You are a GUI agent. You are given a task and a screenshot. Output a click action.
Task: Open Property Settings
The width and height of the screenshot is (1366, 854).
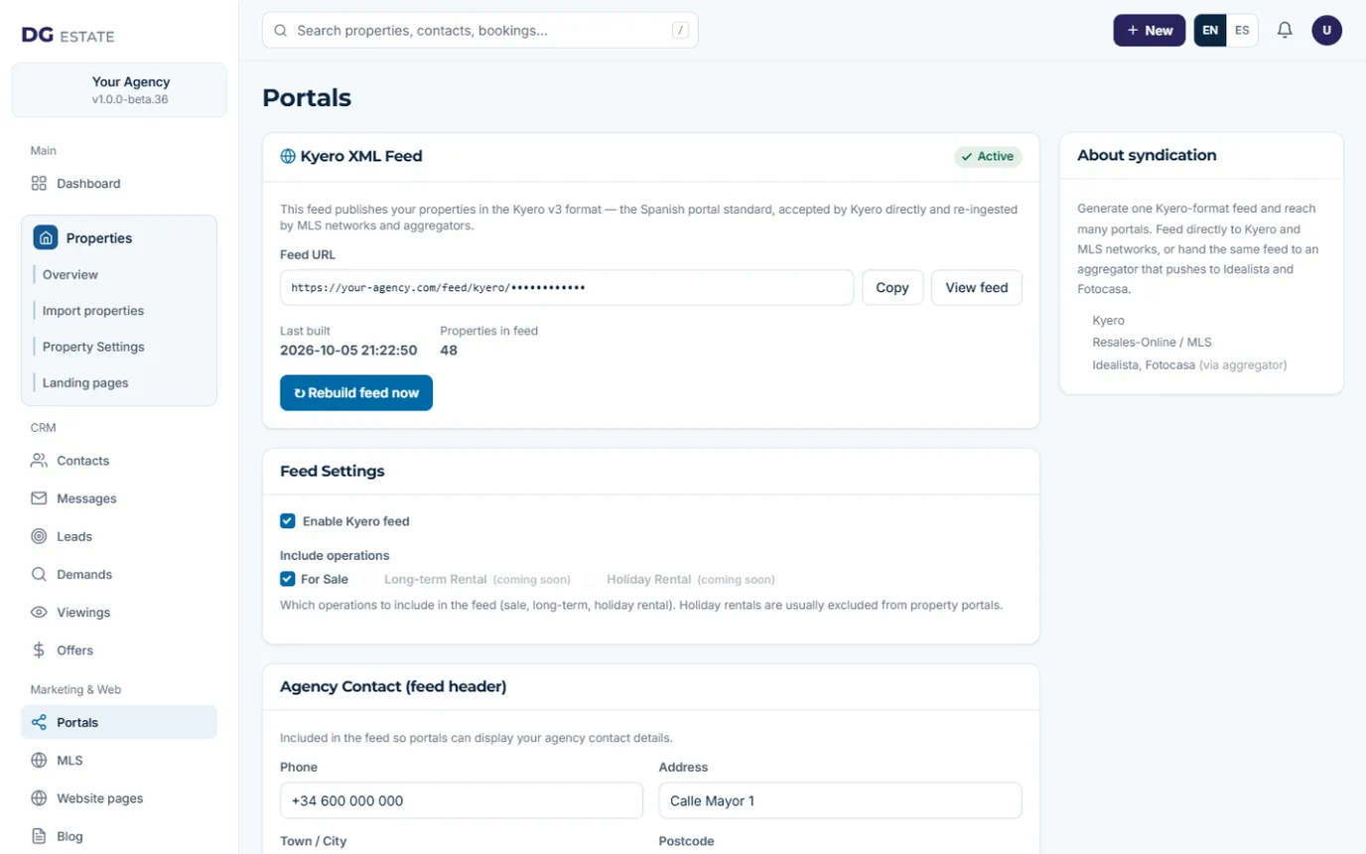point(93,347)
